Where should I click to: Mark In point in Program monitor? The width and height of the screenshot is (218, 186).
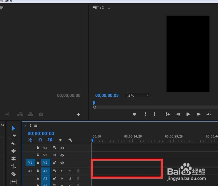pyautogui.click(x=145, y=114)
